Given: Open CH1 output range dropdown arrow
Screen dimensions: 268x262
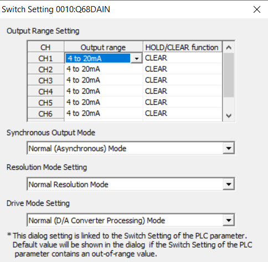Looking at the screenshot, I should tap(137, 58).
